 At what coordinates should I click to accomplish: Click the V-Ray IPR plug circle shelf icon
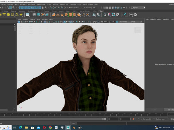[131, 15]
